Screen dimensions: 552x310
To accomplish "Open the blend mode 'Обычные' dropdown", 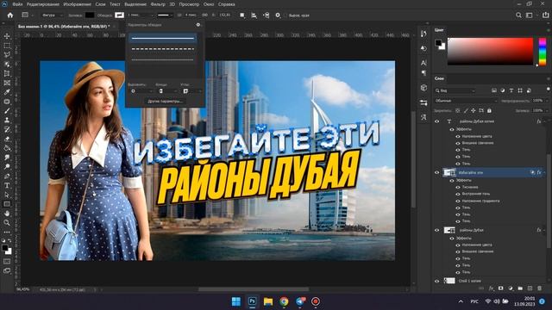I will pos(466,101).
